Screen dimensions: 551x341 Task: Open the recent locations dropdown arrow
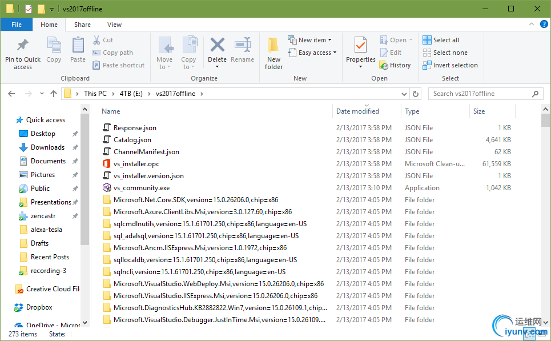[x=42, y=94]
